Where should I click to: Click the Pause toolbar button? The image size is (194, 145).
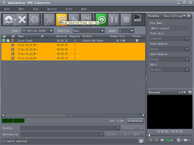pos(114,20)
